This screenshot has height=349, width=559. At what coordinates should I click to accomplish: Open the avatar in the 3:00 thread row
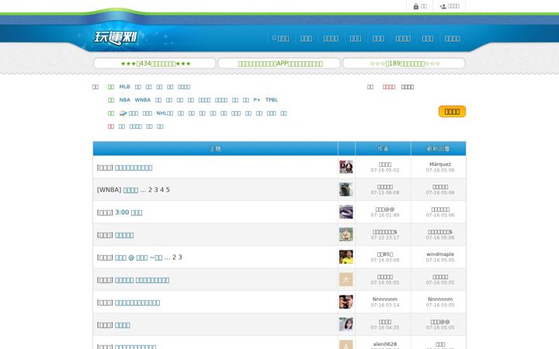[345, 212]
